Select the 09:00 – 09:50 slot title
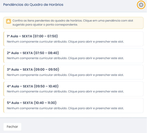This screenshot has width=147, height=133. pos(33,69)
